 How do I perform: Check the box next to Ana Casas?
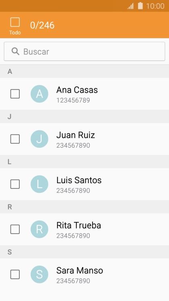(x=15, y=94)
